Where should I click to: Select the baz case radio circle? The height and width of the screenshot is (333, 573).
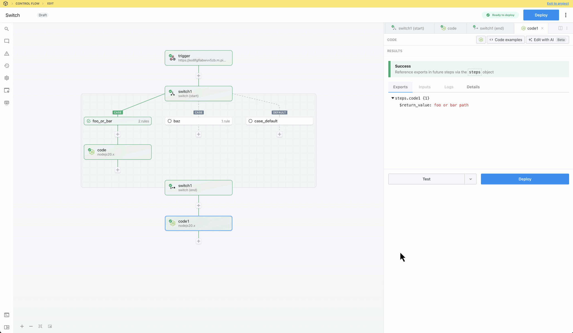pos(170,121)
